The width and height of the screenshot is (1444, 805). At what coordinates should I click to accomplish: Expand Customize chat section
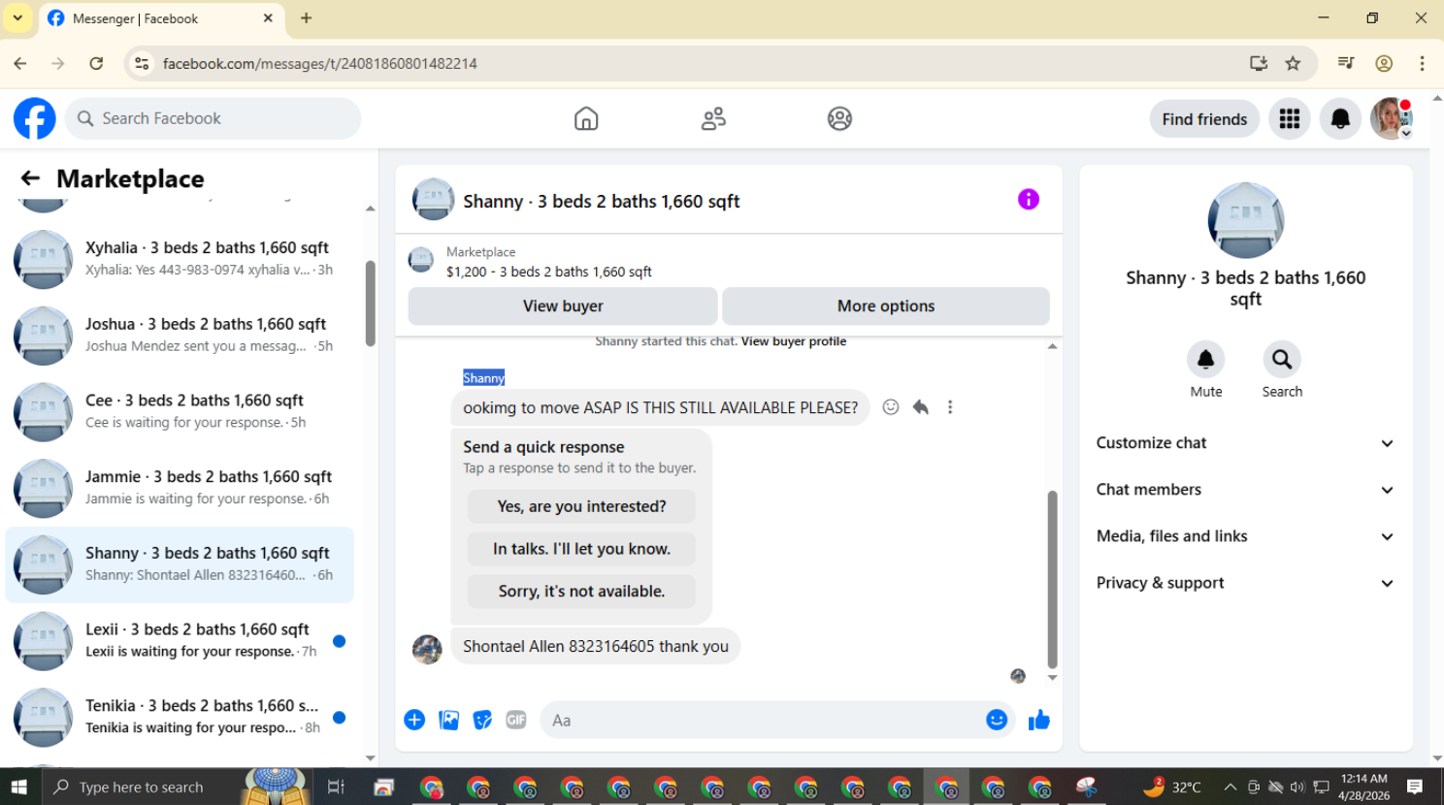1245,443
